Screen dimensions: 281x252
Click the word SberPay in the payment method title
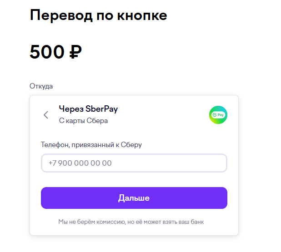pyautogui.click(x=101, y=109)
